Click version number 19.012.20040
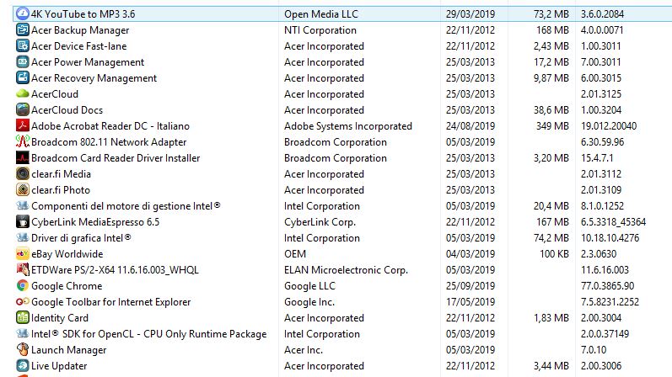672x377 pixels. [609, 126]
